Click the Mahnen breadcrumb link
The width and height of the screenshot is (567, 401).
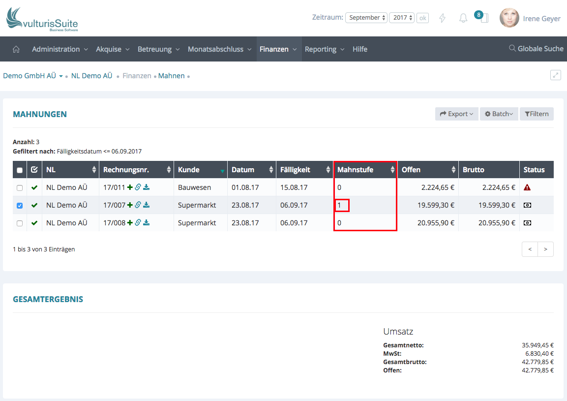(172, 76)
